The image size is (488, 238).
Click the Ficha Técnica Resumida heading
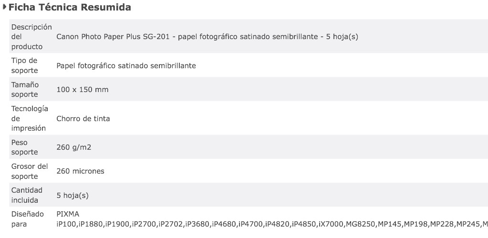pos(70,7)
